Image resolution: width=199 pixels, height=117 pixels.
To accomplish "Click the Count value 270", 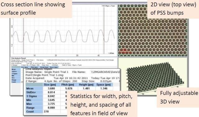I will tap(46, 111).
